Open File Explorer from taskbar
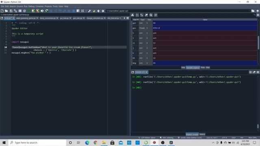Image resolution: width=260 pixels, height=146 pixels. pyautogui.click(x=104, y=142)
